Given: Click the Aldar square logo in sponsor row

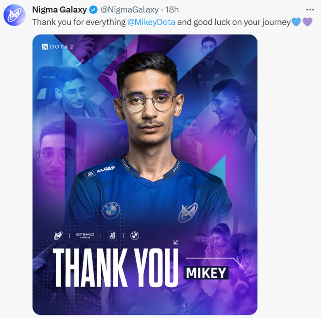Looking at the screenshot, I should (112, 235).
